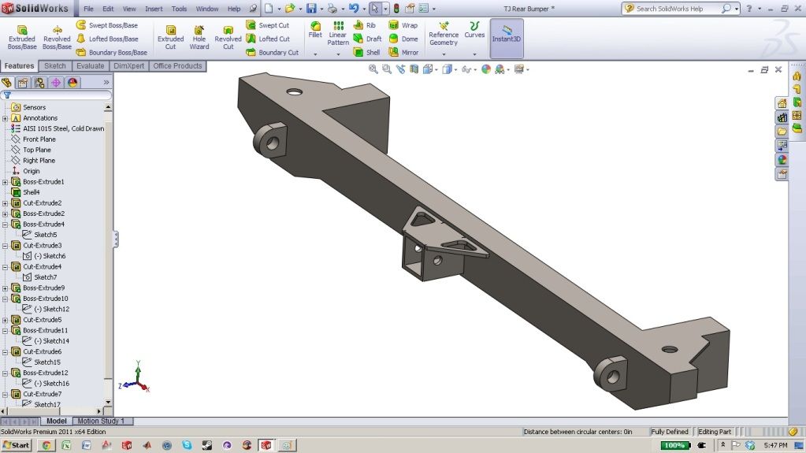Switch to the Sketch tab

point(55,66)
